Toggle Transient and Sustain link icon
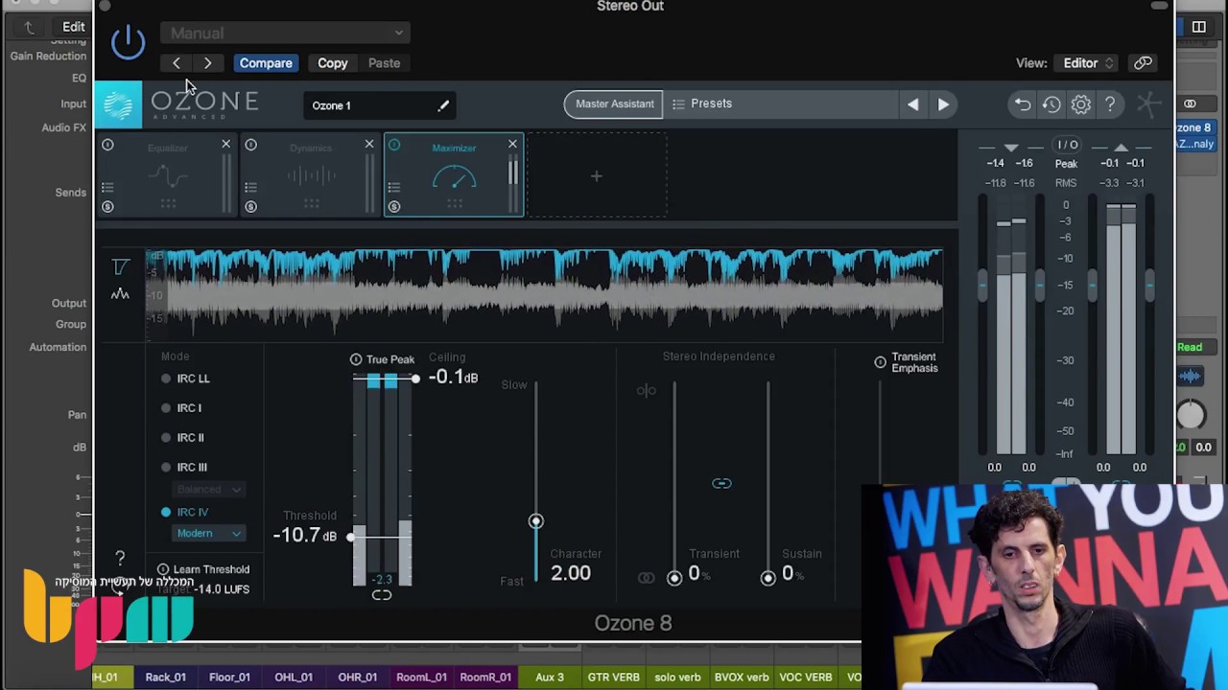This screenshot has width=1228, height=690. point(721,484)
